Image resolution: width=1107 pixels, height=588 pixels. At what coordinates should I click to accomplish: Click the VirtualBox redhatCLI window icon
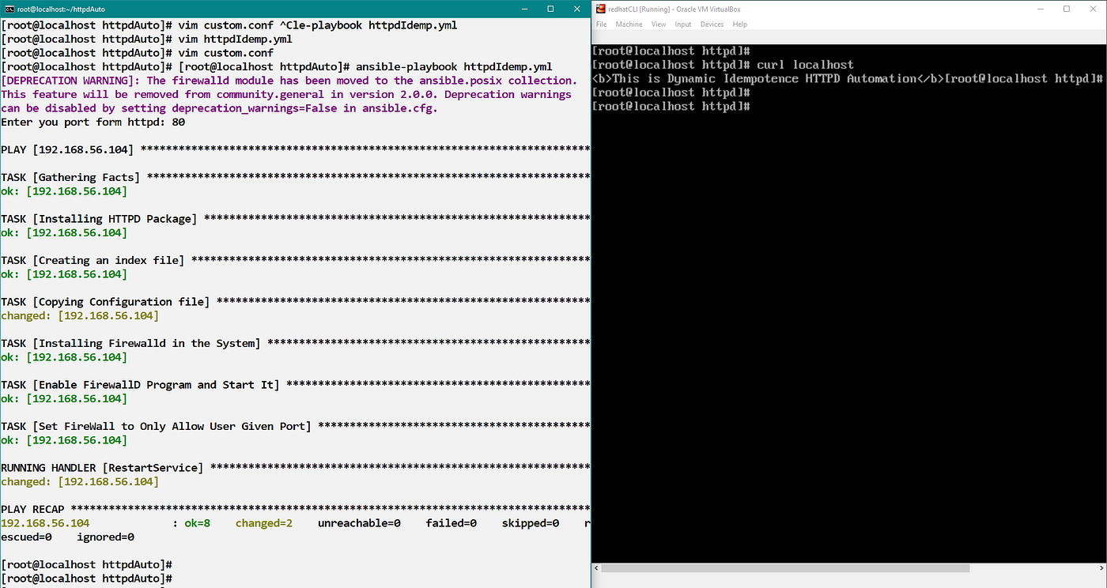click(x=601, y=9)
